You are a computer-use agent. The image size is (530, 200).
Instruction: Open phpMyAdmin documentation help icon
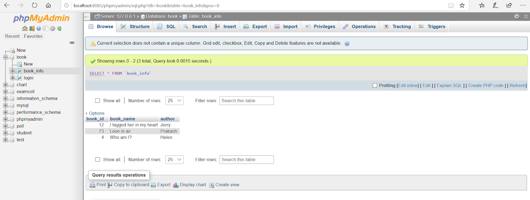click(39, 28)
